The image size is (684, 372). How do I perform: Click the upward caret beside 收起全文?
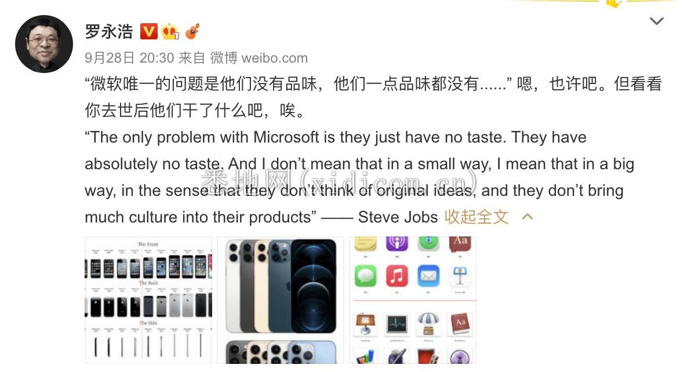click(x=527, y=217)
